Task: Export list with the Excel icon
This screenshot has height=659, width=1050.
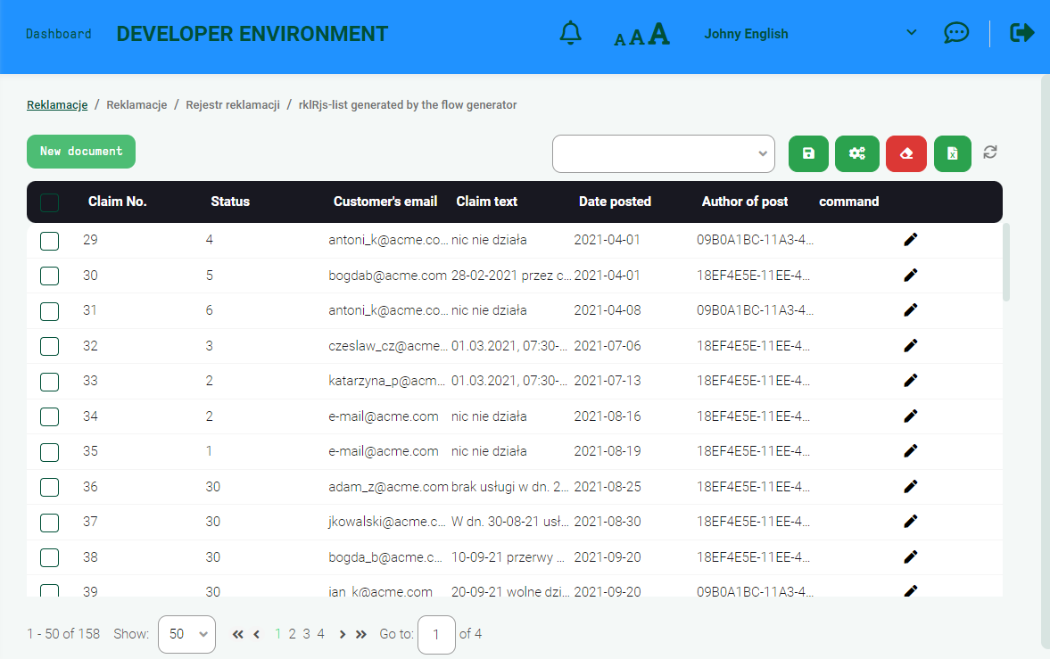Action: pos(952,153)
